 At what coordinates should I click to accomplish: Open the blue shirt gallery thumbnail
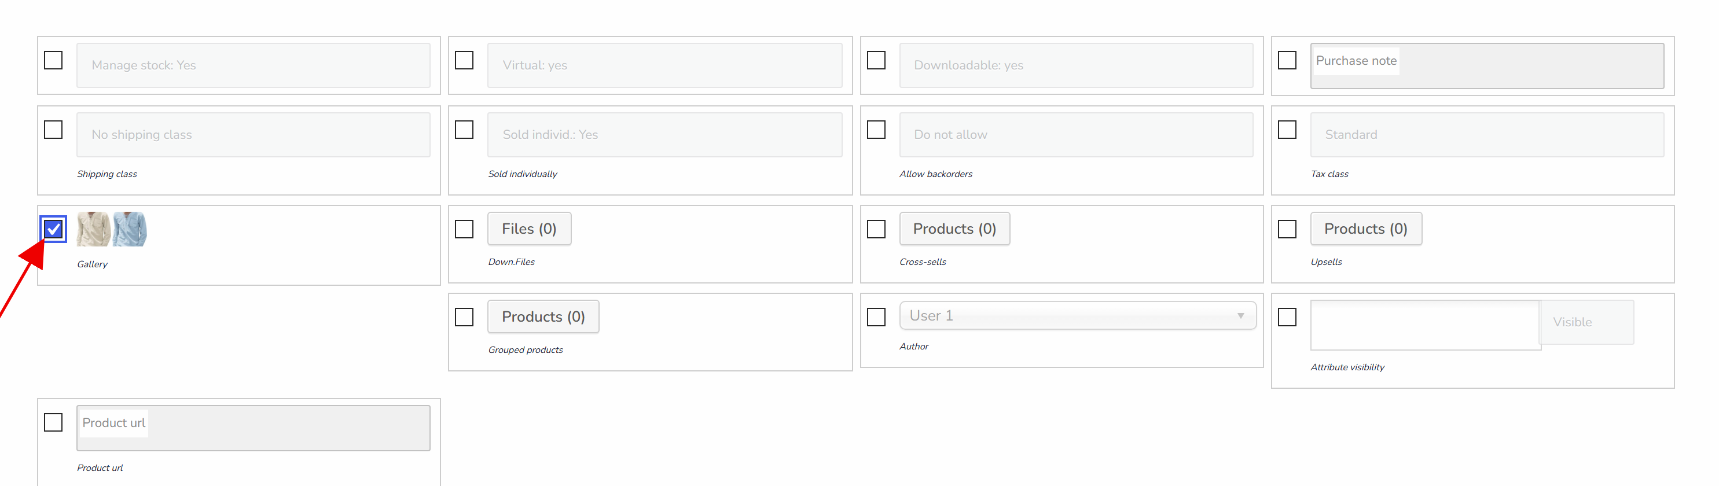click(x=130, y=229)
